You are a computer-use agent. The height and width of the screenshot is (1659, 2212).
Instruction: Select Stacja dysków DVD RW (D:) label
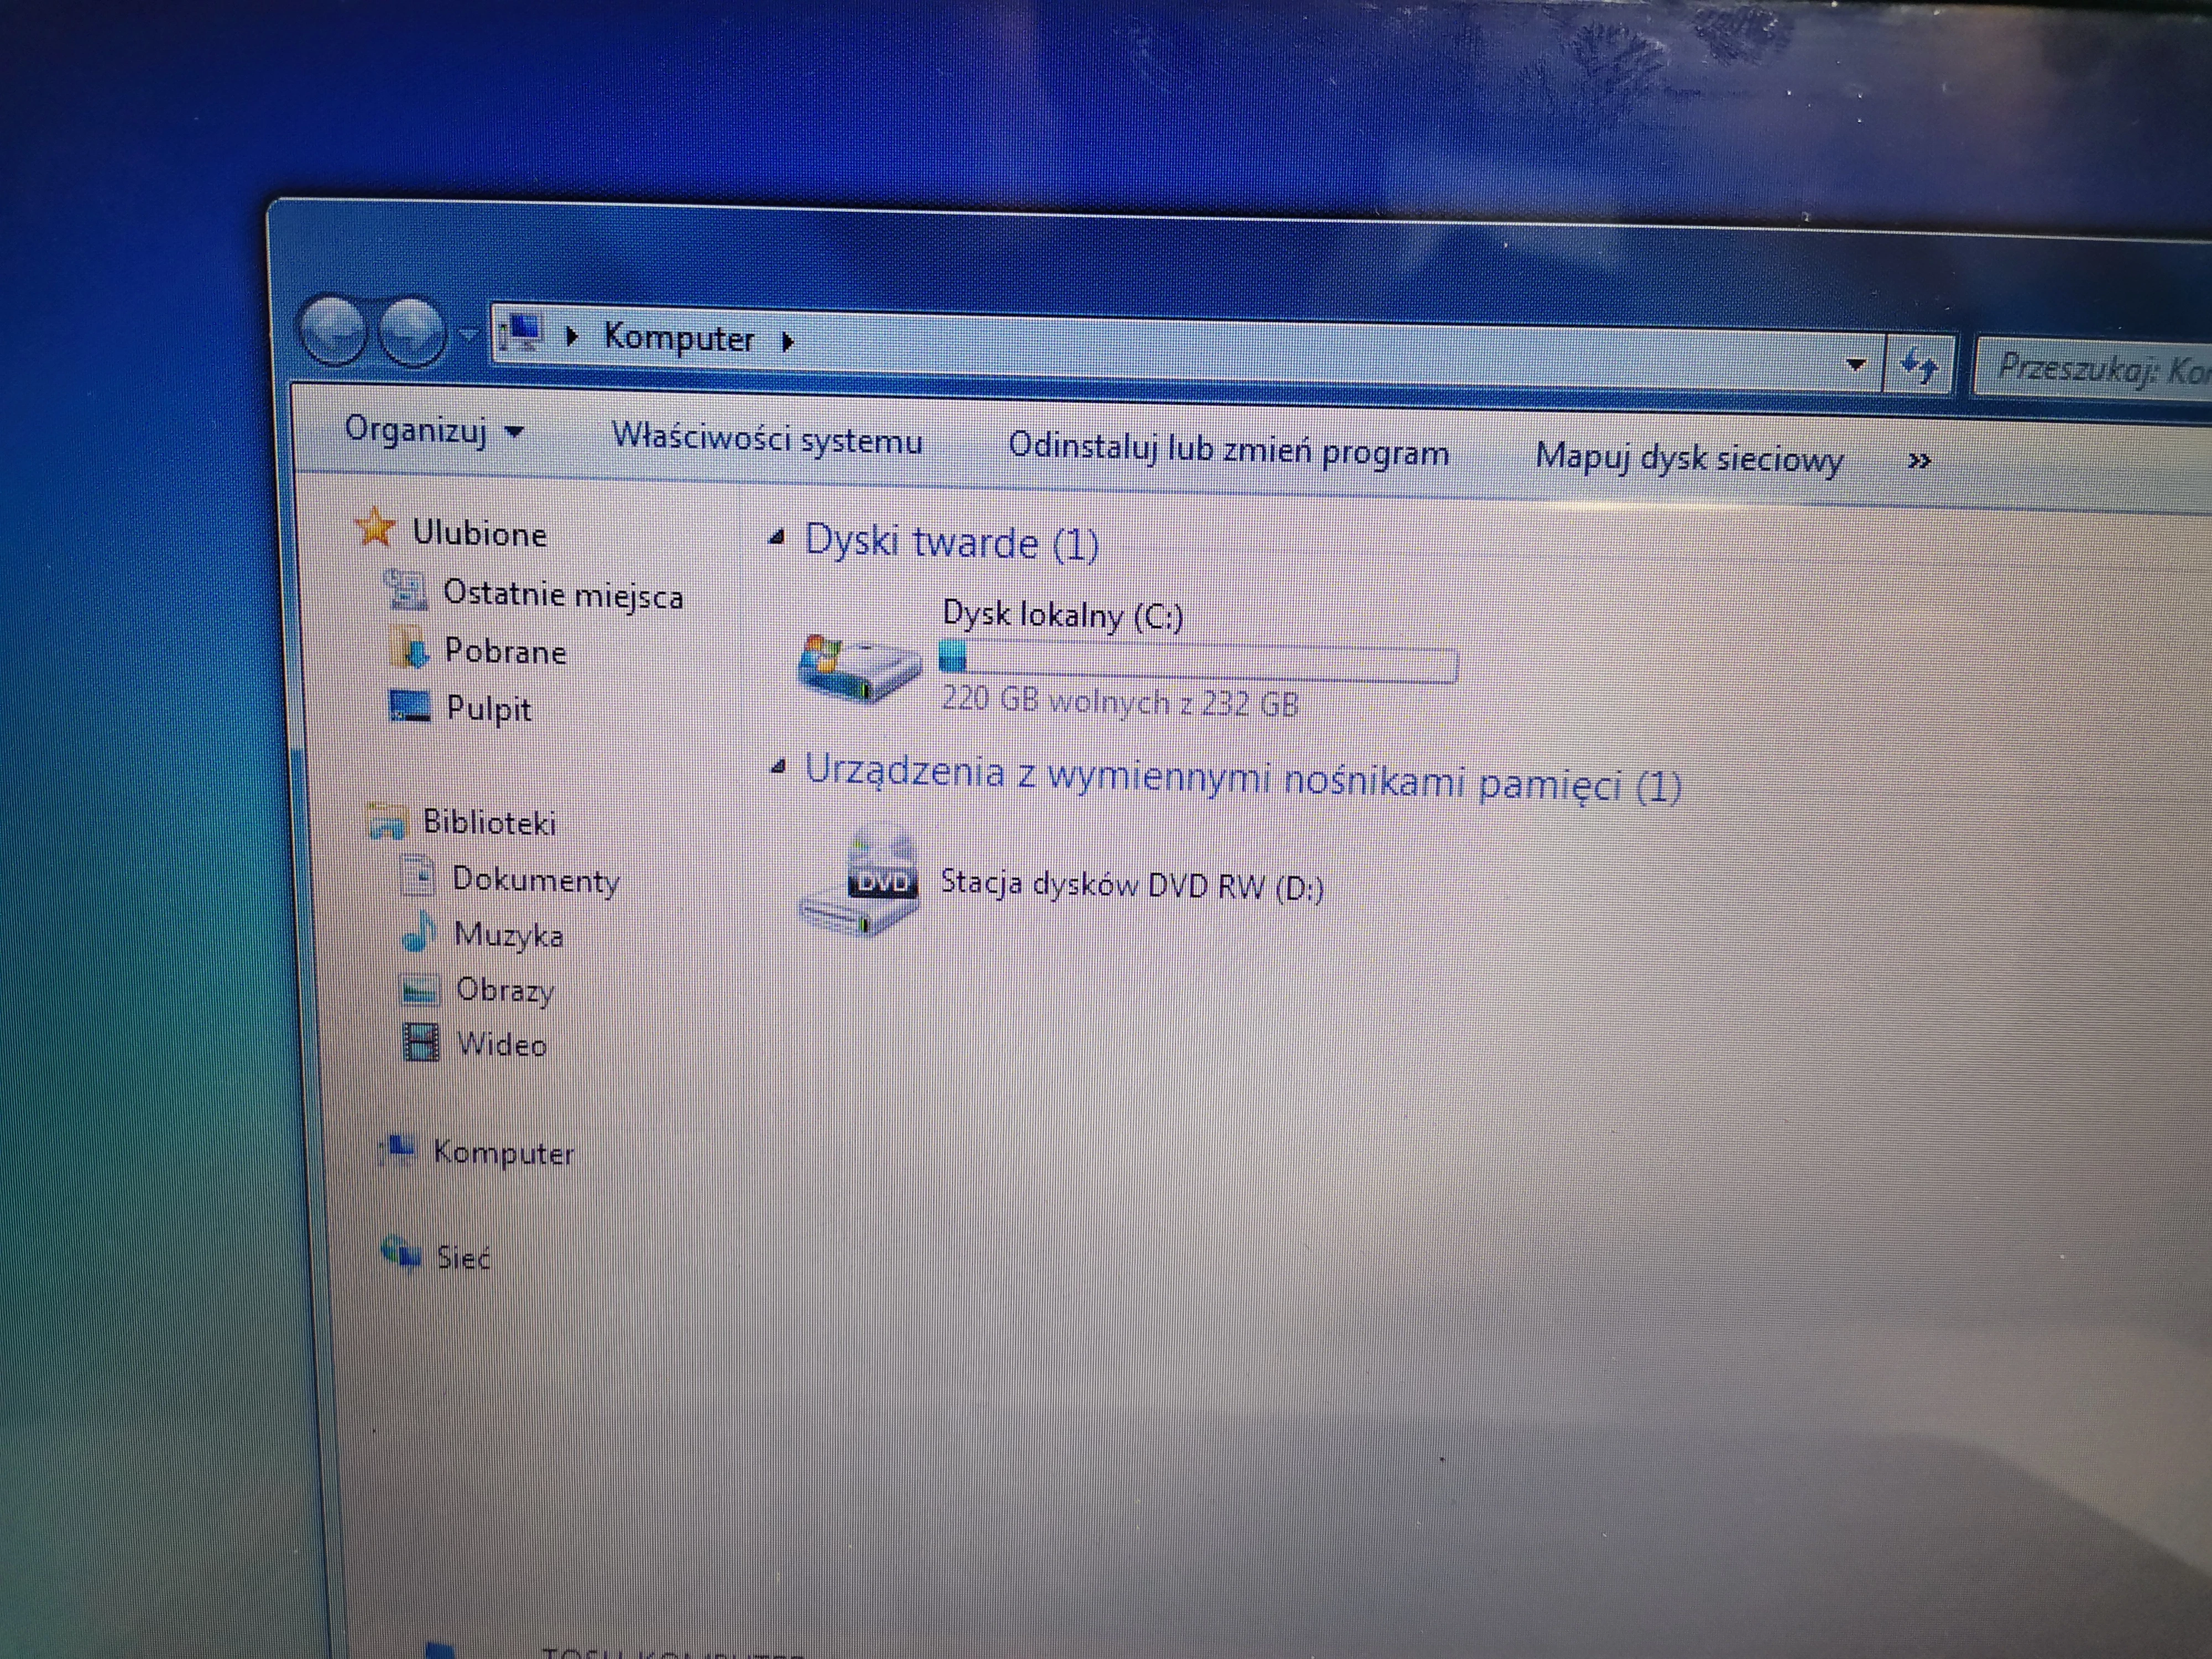pos(1132,885)
